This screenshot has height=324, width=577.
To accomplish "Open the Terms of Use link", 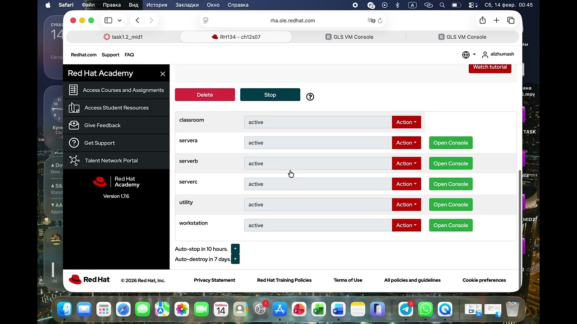I will pos(348,280).
